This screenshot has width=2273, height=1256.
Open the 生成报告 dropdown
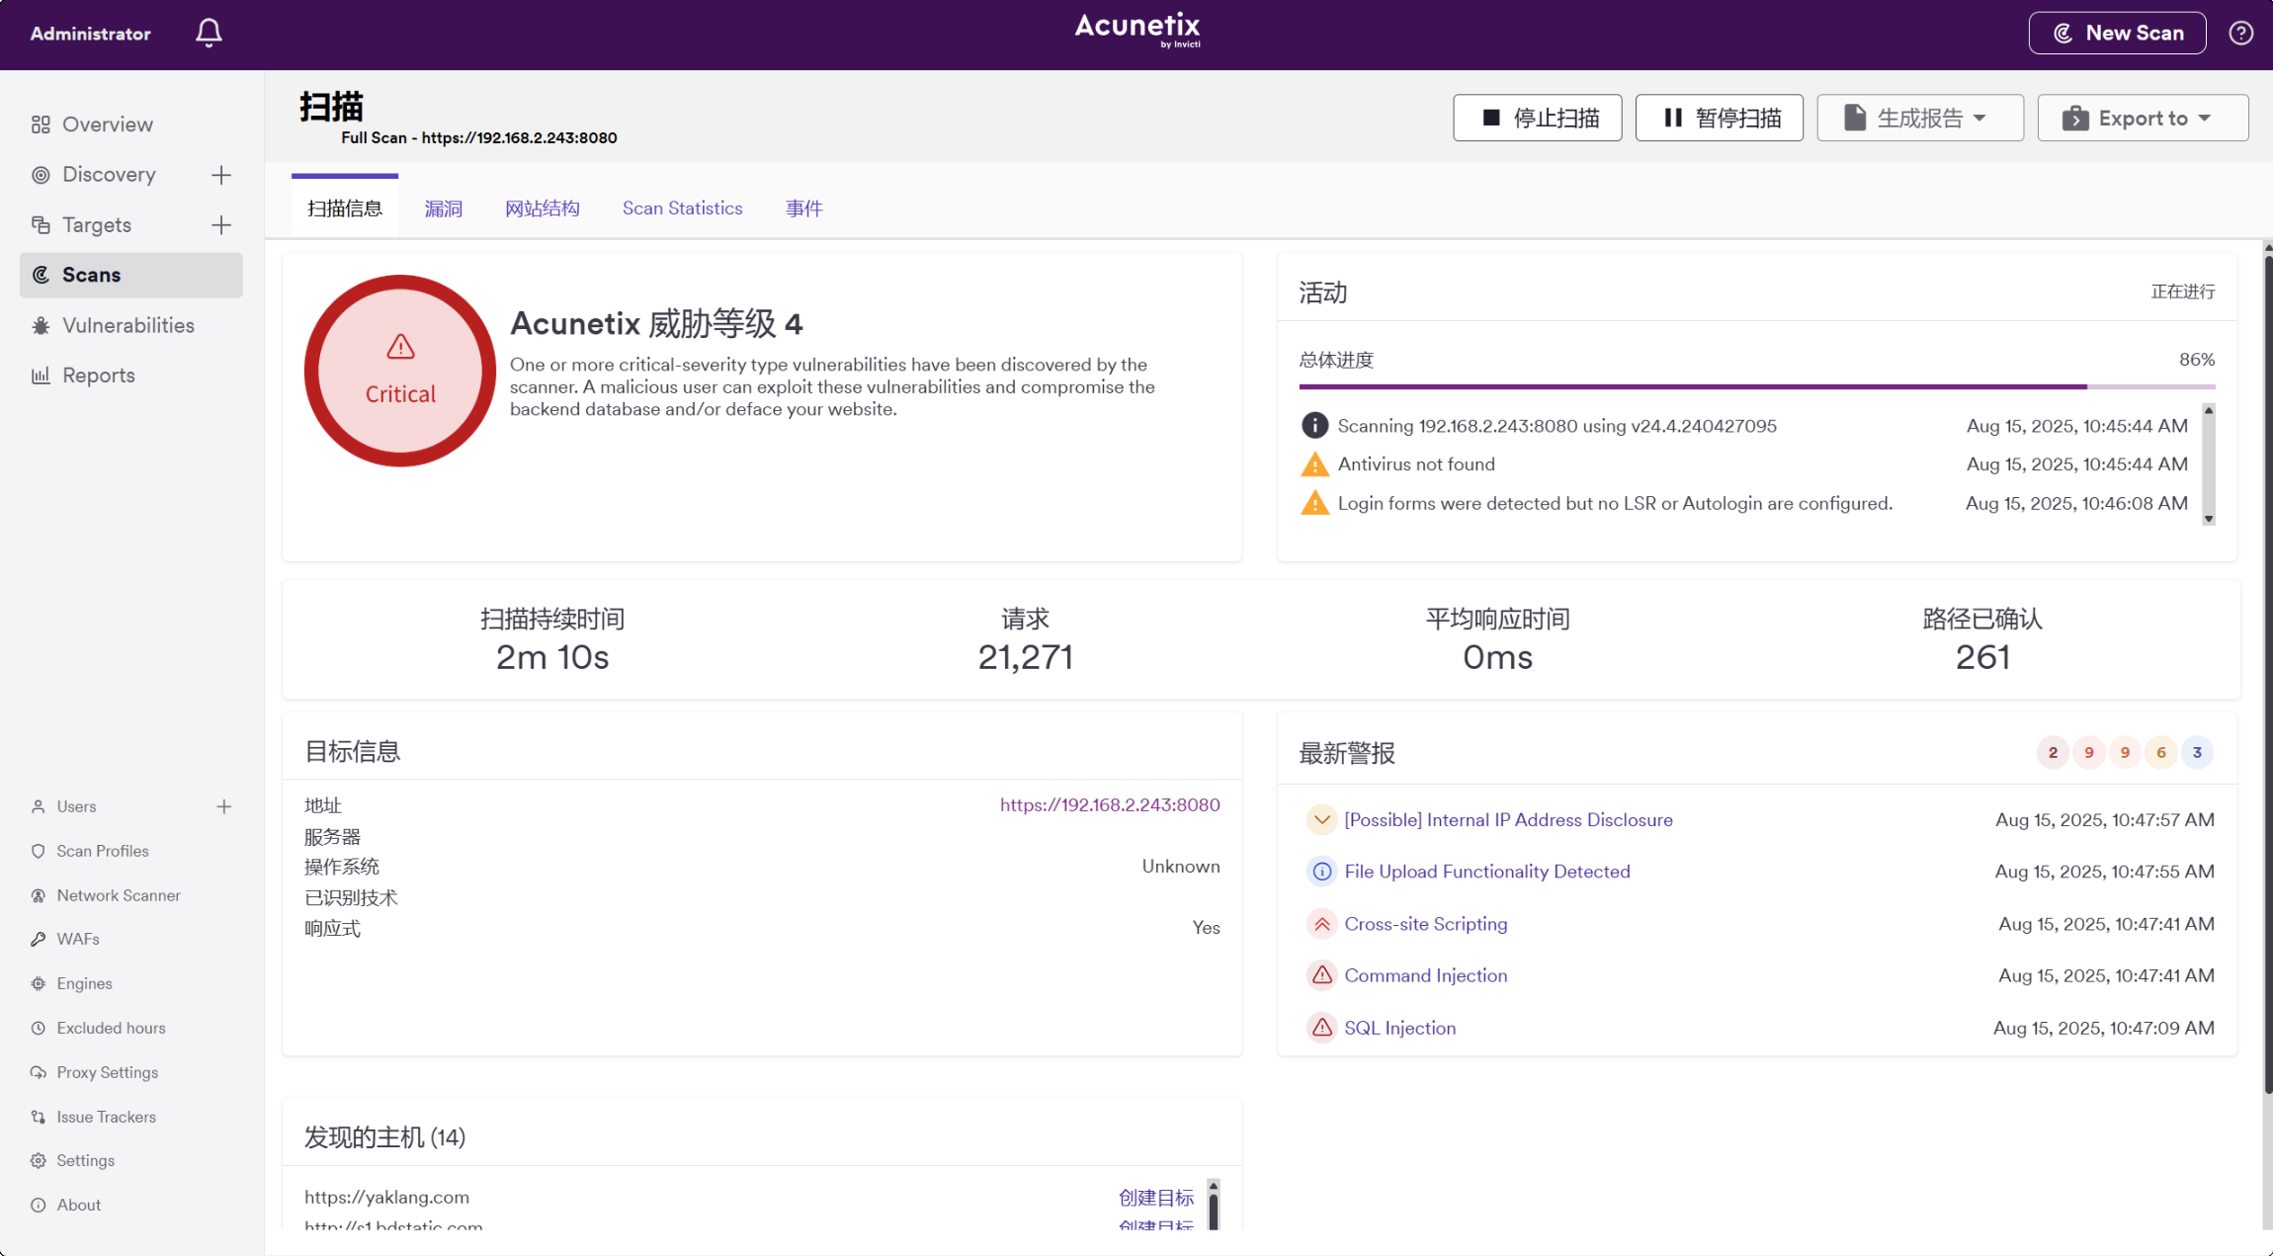pos(1919,119)
